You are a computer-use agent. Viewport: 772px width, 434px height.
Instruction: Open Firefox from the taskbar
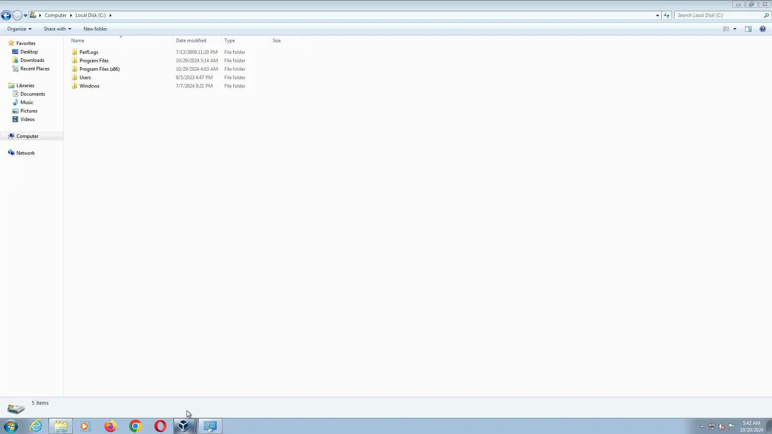click(110, 426)
